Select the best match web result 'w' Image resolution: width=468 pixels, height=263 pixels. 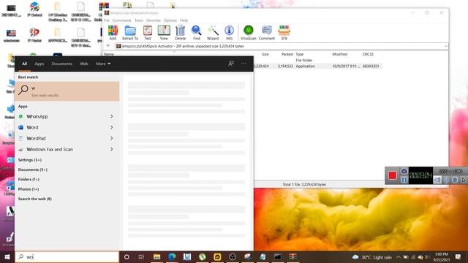click(x=67, y=91)
